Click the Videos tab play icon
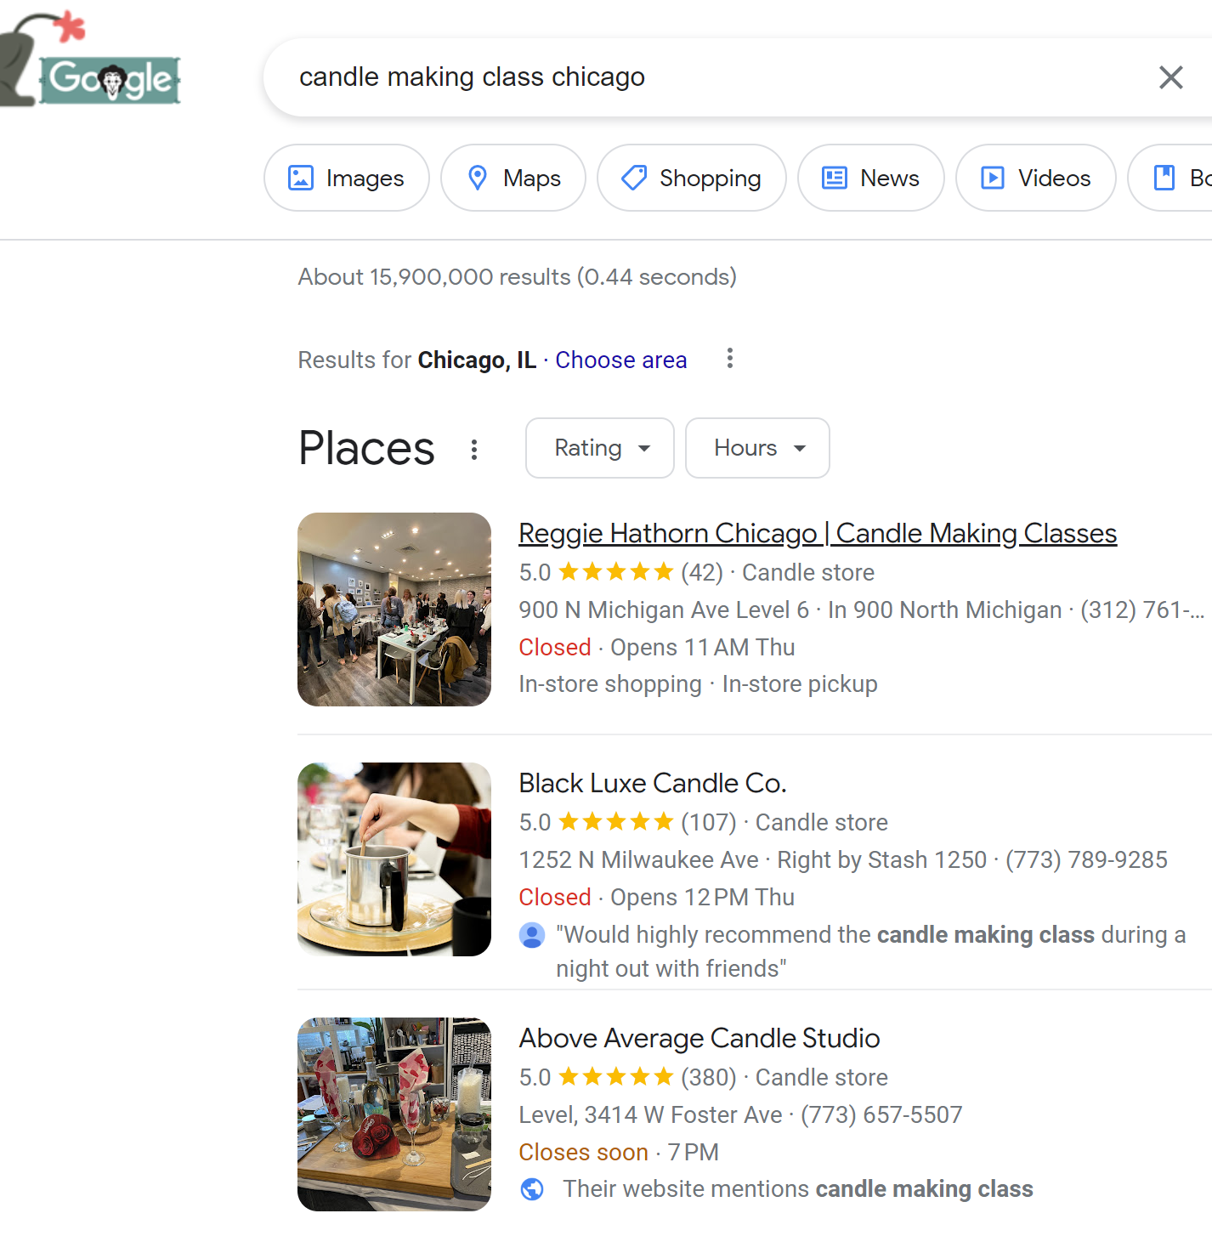1212x1236 pixels. pos(993,178)
